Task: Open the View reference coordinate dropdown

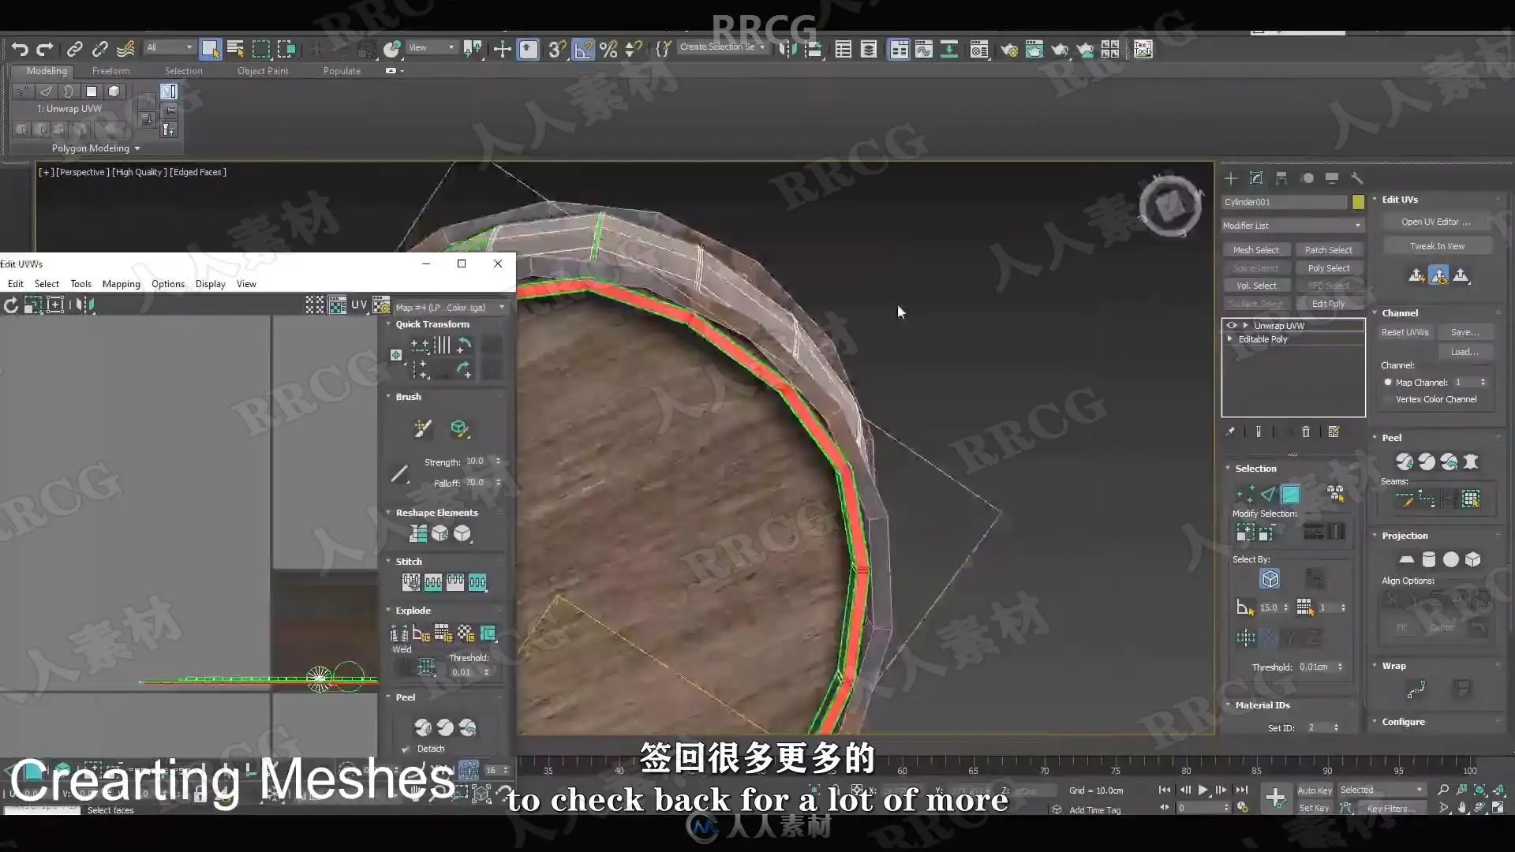Action: (431, 47)
